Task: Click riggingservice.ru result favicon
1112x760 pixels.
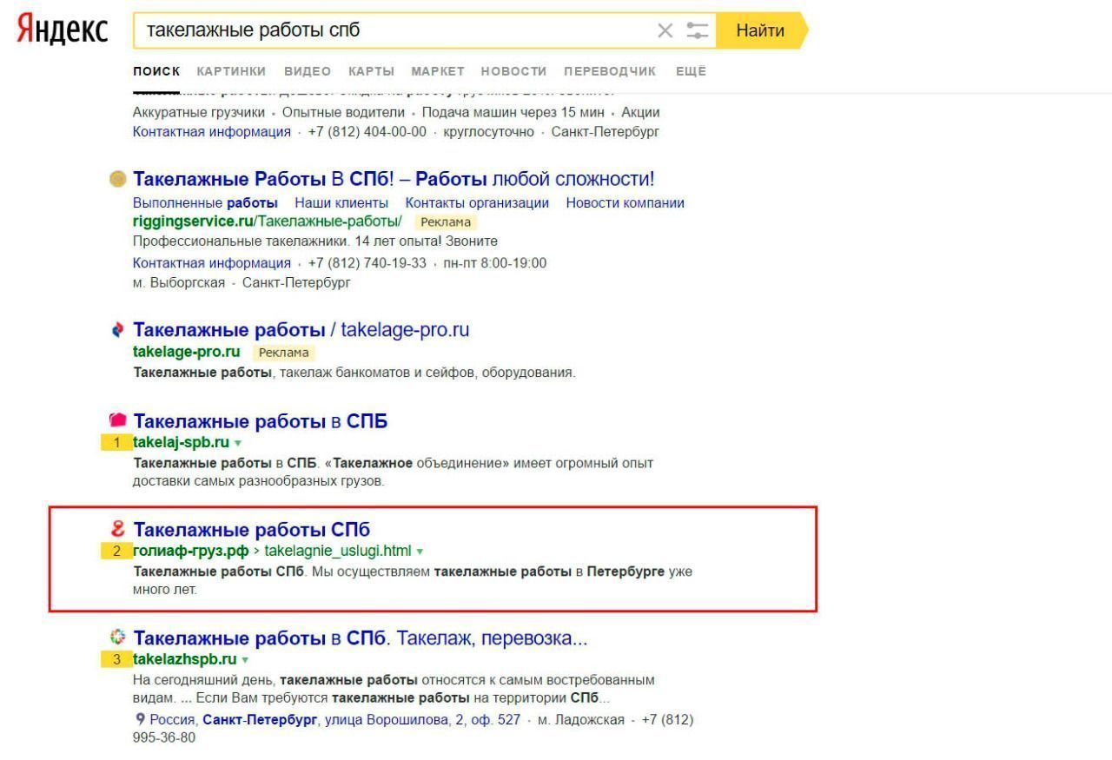Action: point(117,179)
